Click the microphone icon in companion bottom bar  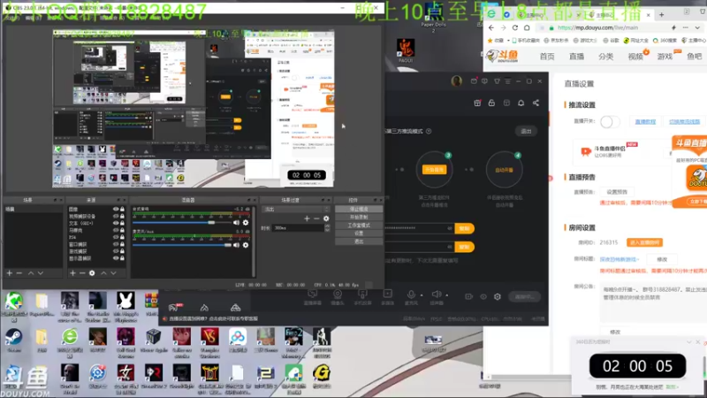(411, 295)
